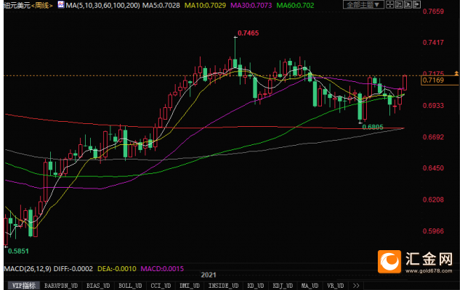Viewport: 465px width, 290px height.
Task: Switch to the CCI_UD indicator tab
Action: (x=161, y=286)
